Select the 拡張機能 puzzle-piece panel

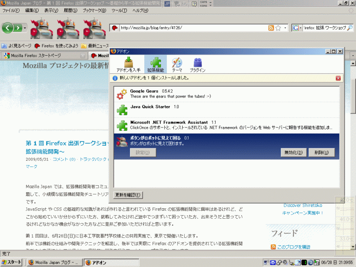point(156,64)
